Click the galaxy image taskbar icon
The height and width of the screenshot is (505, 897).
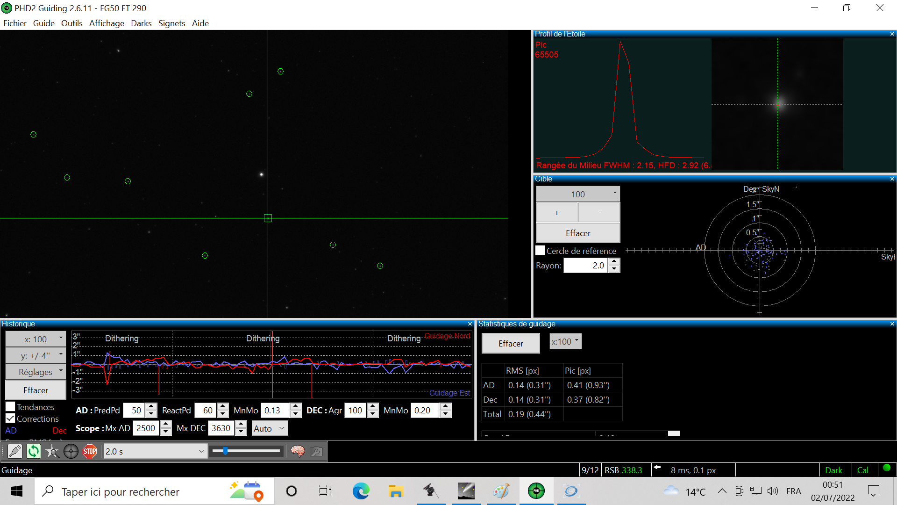tap(466, 491)
